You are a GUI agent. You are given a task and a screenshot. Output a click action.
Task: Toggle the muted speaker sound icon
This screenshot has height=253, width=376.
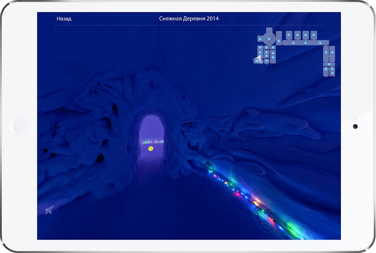(x=49, y=210)
